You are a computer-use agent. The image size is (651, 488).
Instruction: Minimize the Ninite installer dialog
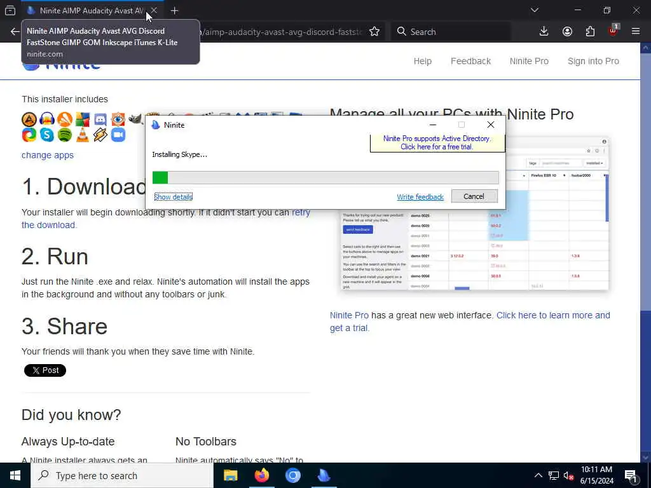point(432,125)
